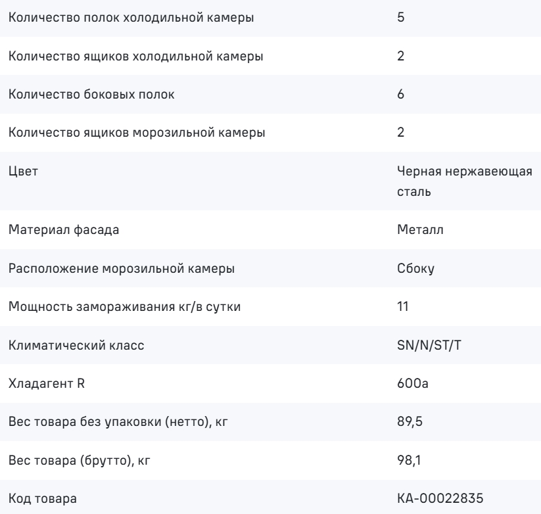Select net weight value 89,5
Viewport: 541px width, 514px height.
tap(410, 421)
